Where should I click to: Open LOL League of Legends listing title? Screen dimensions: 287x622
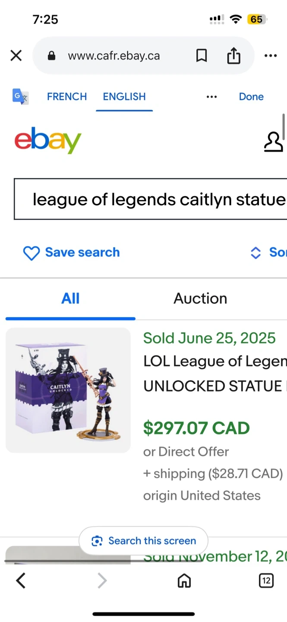point(214,373)
